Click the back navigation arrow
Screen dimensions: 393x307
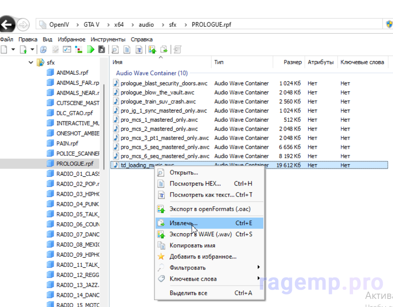7,25
